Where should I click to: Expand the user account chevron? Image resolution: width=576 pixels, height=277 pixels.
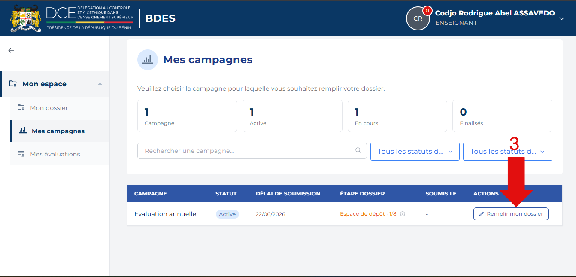(x=562, y=18)
